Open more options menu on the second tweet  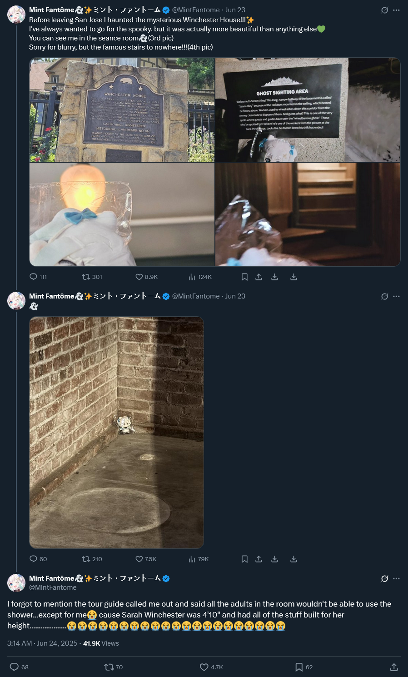pyautogui.click(x=396, y=296)
